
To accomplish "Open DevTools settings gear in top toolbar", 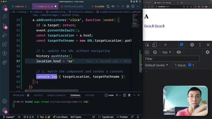I will [x=192, y=45].
